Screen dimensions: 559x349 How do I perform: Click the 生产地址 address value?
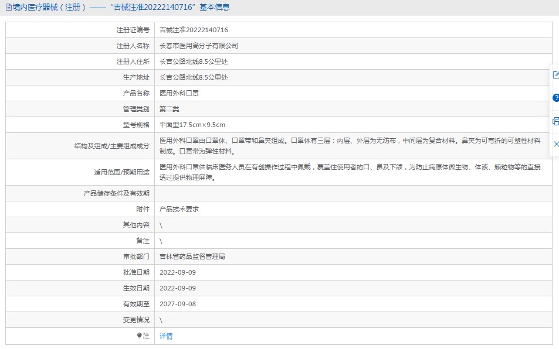(x=194, y=77)
